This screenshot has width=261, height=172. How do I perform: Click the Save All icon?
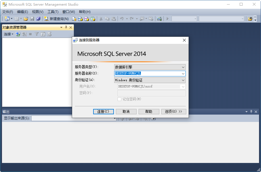[38, 19]
